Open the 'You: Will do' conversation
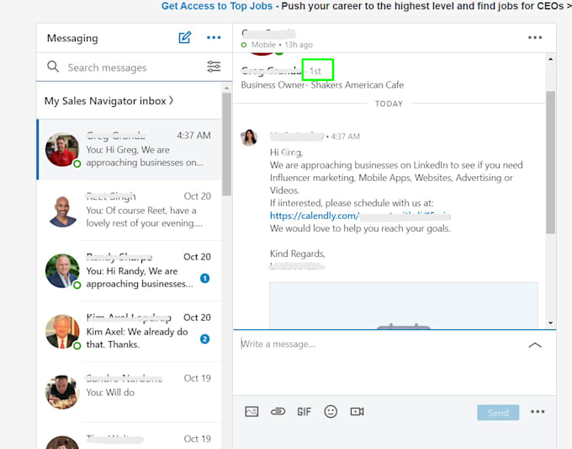The height and width of the screenshot is (449, 572). (x=130, y=393)
